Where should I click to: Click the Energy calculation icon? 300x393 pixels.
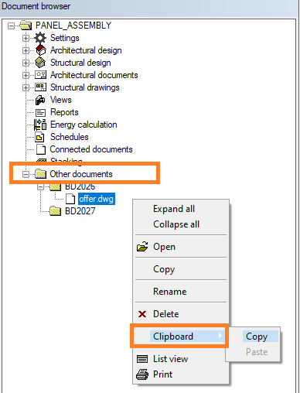pos(40,125)
